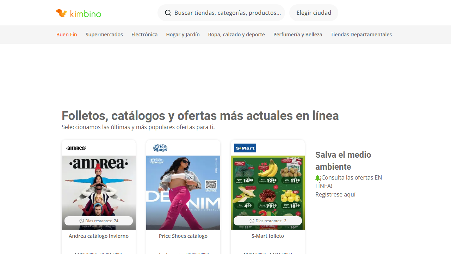Open the S-Mart folleto cover thumbnail
451x254 pixels.
(267, 193)
